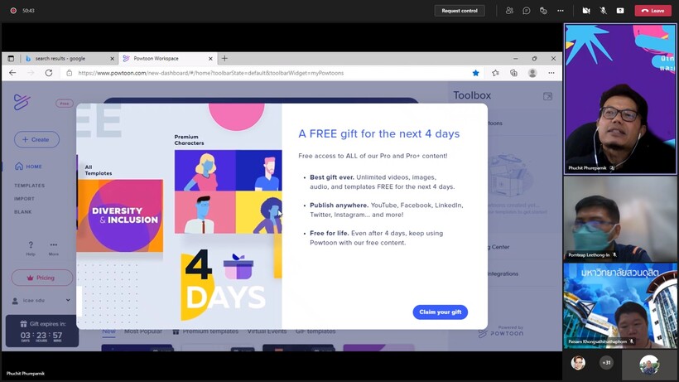Screen dimensions: 679x382
Task: Open the browser Collections icon
Action: [513, 73]
